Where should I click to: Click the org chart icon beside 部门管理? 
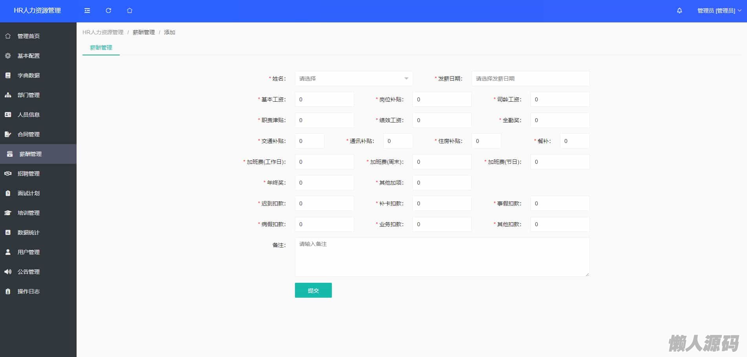8,95
